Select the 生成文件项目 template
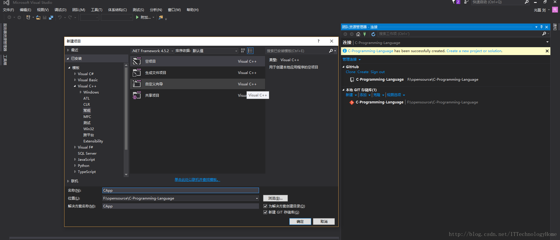Screen dimensions: 560x240 [197, 73]
